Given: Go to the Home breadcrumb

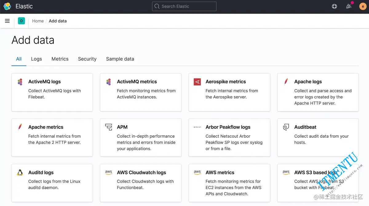Looking at the screenshot, I should tap(38, 21).
